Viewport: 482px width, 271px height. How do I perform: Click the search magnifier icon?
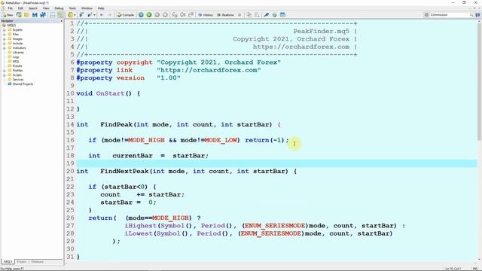(471, 15)
